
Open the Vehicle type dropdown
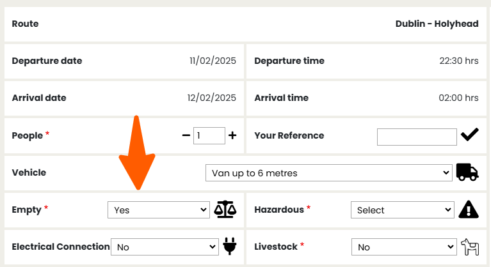[x=329, y=172]
